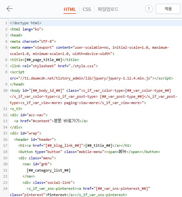182x197 pixels.
Task: Click the div class="menu" line
Action: pyautogui.click(x=37, y=158)
